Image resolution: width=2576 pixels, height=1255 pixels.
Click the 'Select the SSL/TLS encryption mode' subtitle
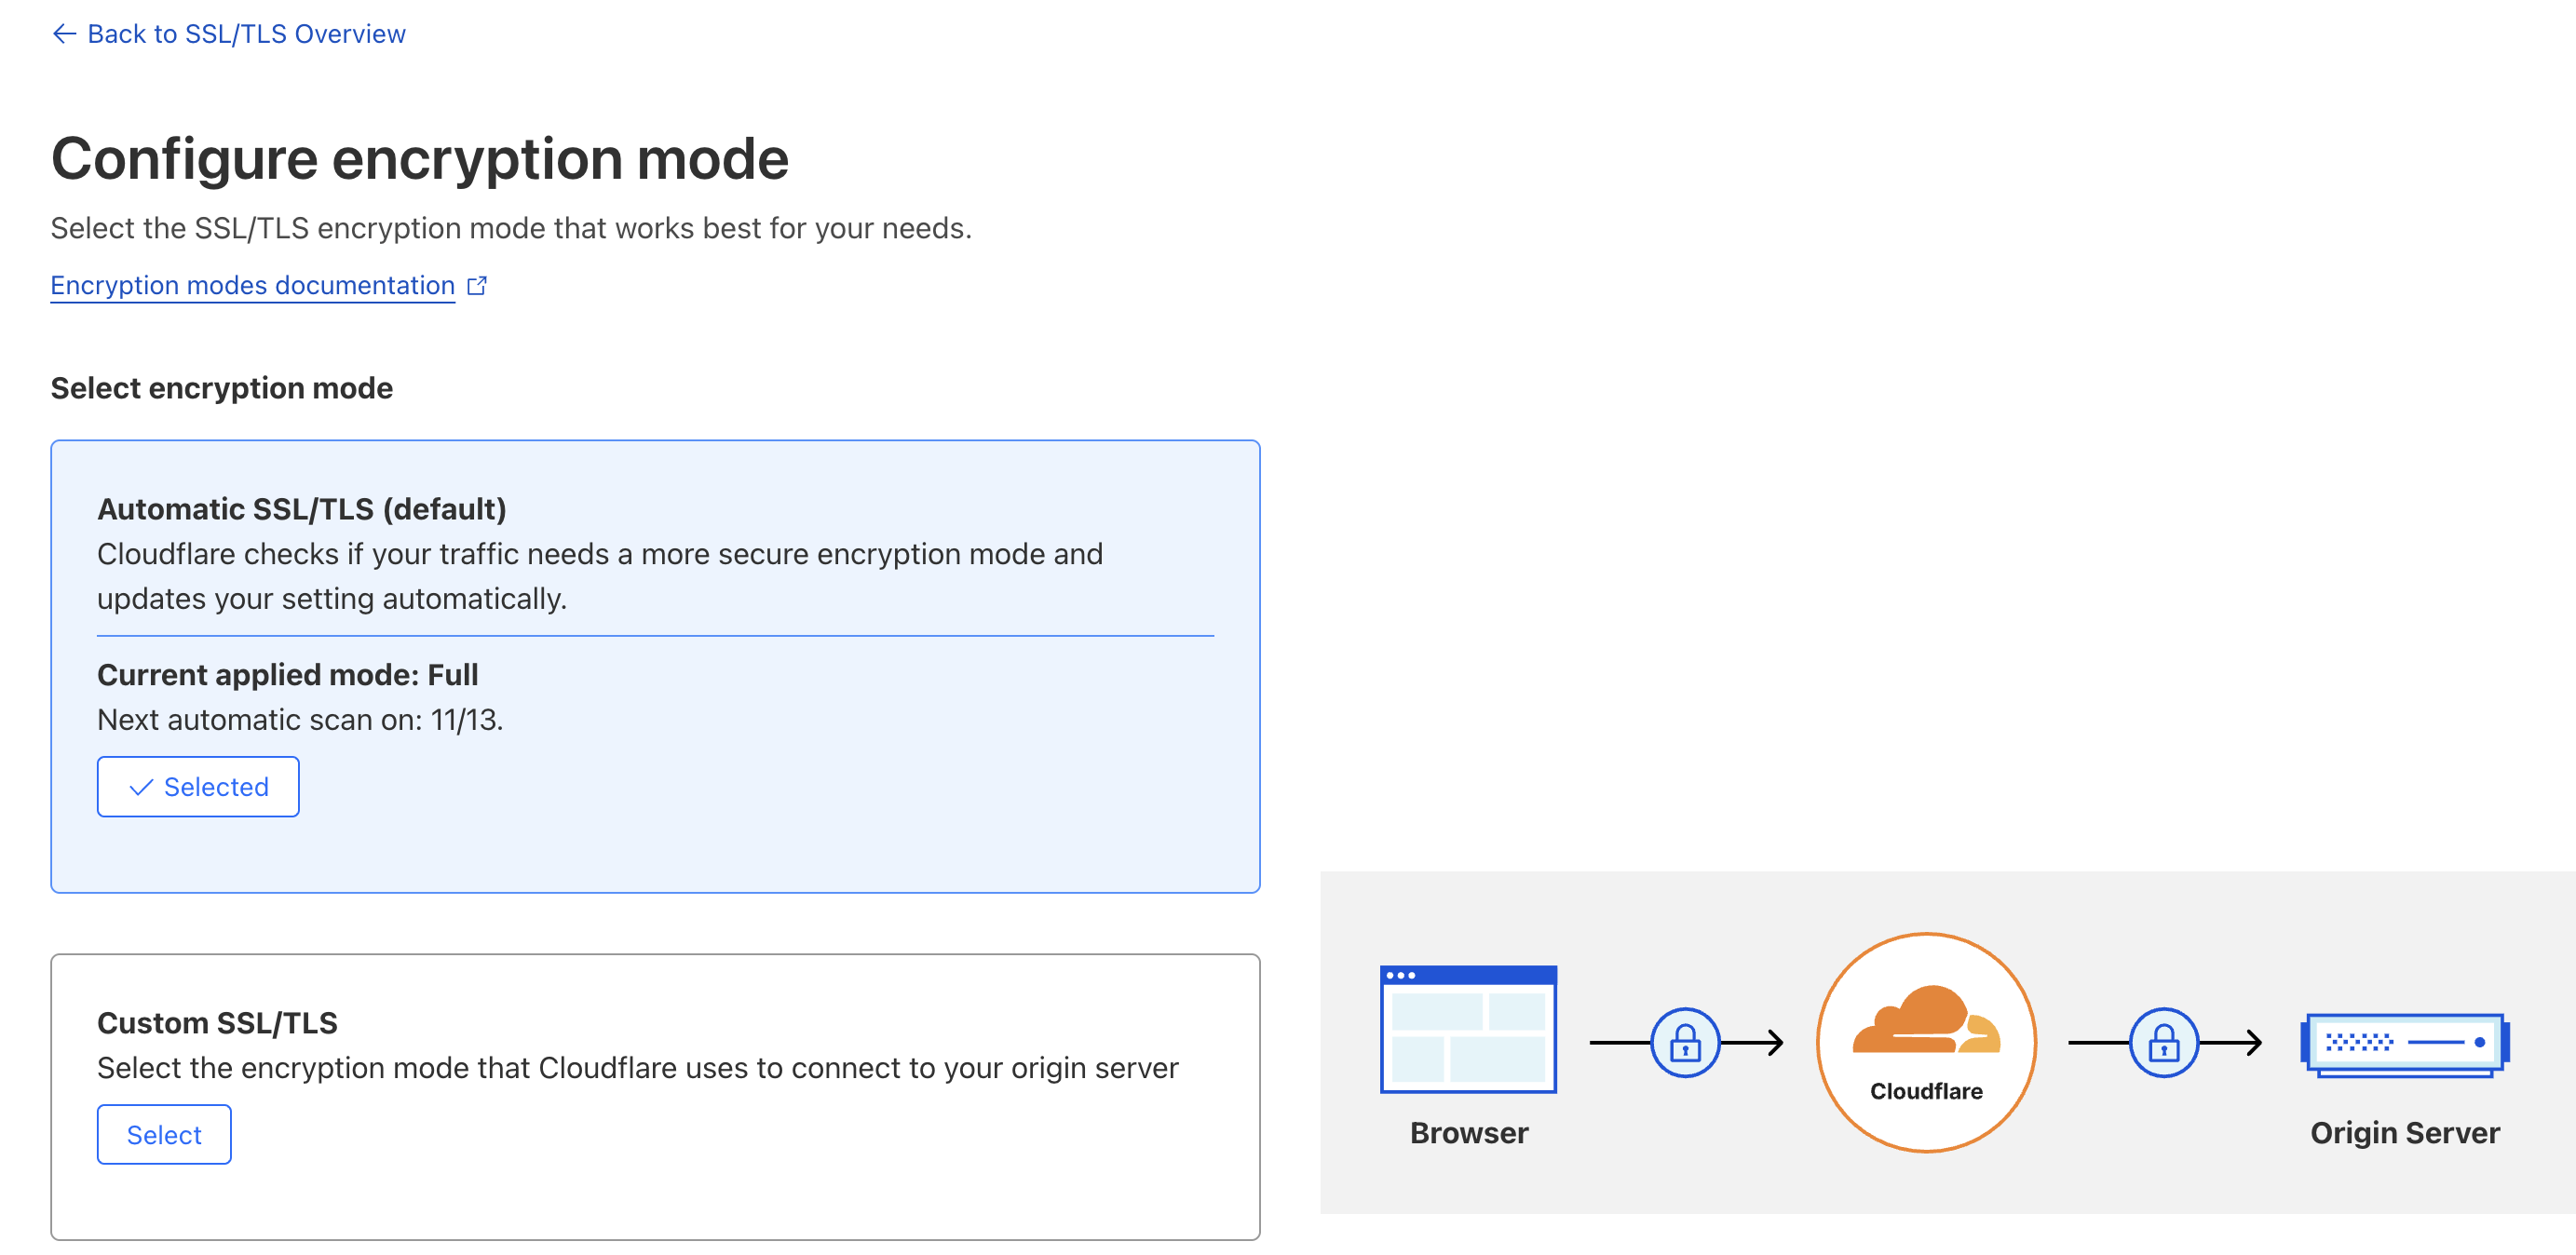click(x=511, y=228)
